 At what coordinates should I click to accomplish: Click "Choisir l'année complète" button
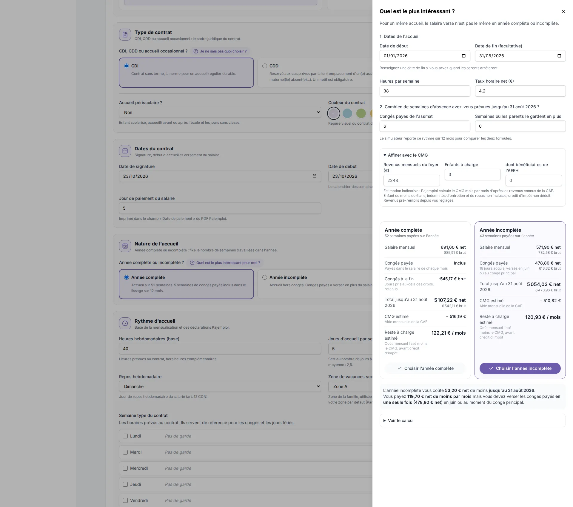(x=425, y=368)
